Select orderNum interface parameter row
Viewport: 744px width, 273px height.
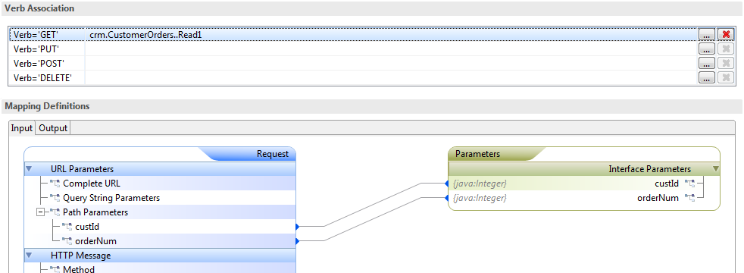(x=584, y=198)
